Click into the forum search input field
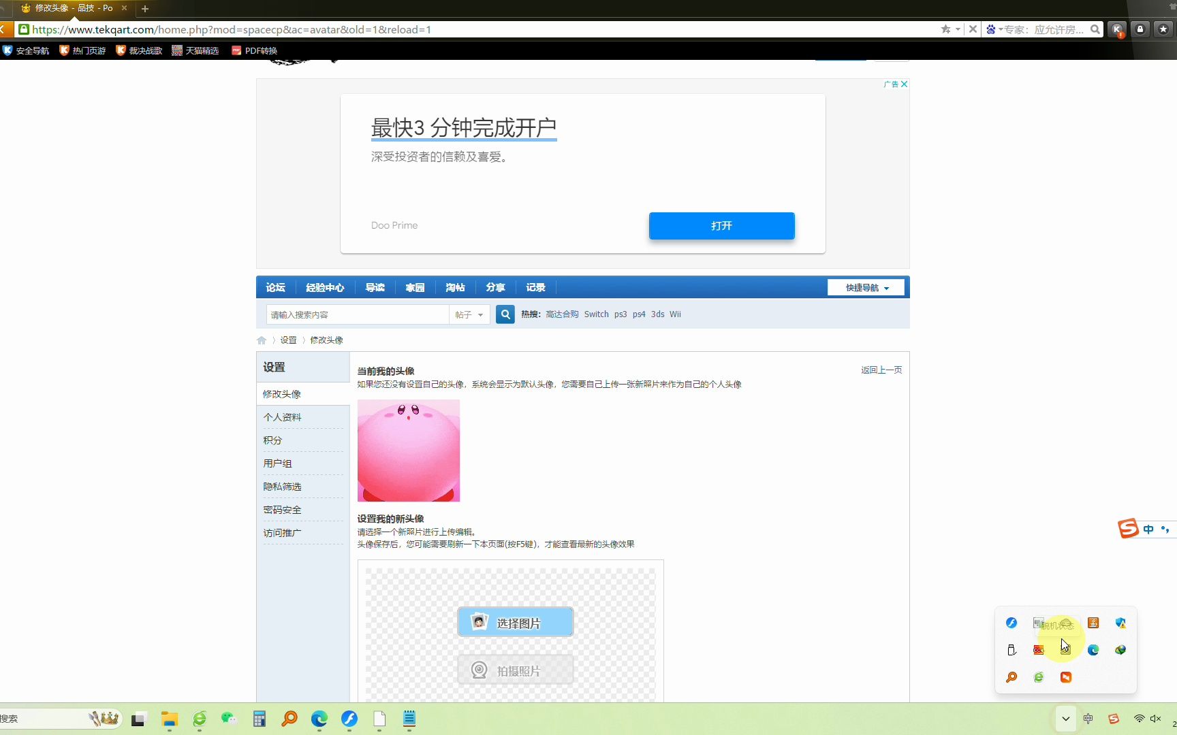This screenshot has width=1177, height=735. pos(358,314)
